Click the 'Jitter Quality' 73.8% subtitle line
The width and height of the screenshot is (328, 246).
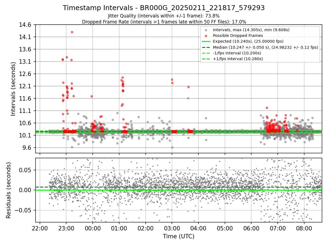164,16
